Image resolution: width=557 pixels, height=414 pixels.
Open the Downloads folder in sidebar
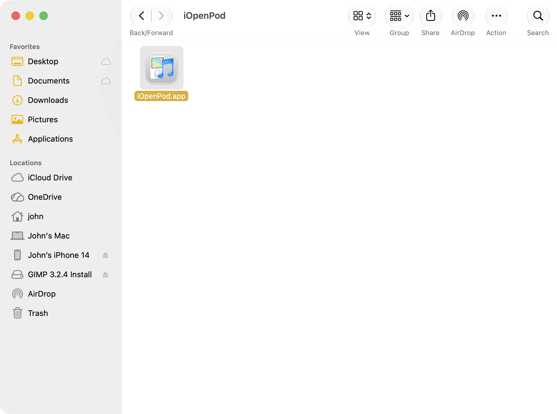click(61, 100)
